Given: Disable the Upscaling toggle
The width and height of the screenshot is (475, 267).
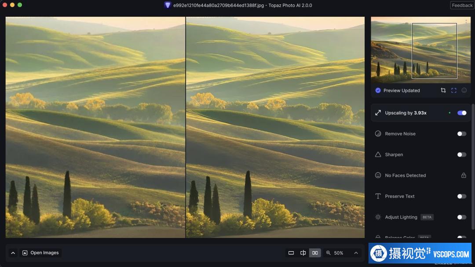Looking at the screenshot, I should point(462,113).
